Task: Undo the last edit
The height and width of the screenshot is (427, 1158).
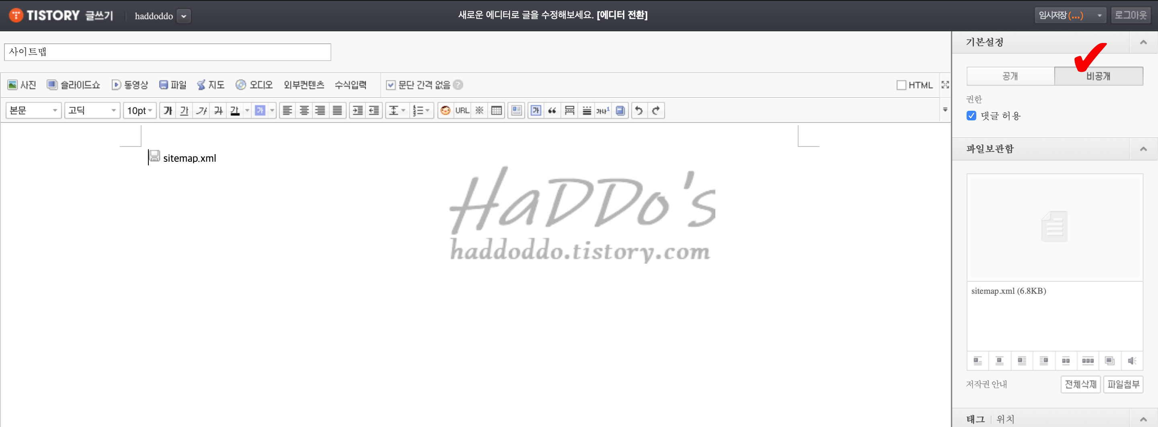Action: point(639,110)
